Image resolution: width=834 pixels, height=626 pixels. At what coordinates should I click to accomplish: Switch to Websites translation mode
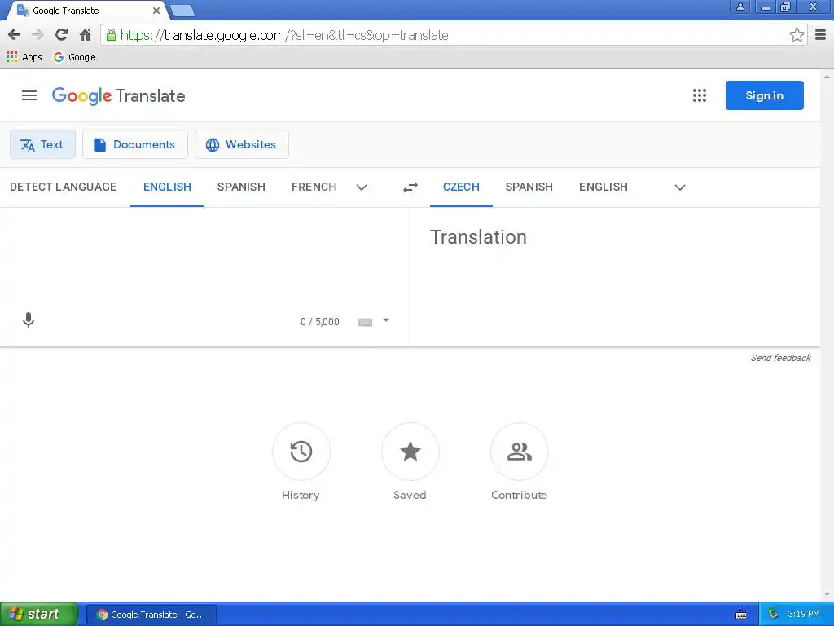241,144
